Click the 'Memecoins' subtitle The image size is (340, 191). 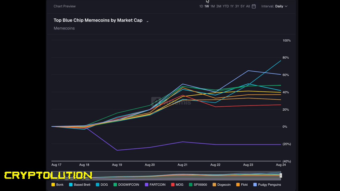(x=64, y=28)
